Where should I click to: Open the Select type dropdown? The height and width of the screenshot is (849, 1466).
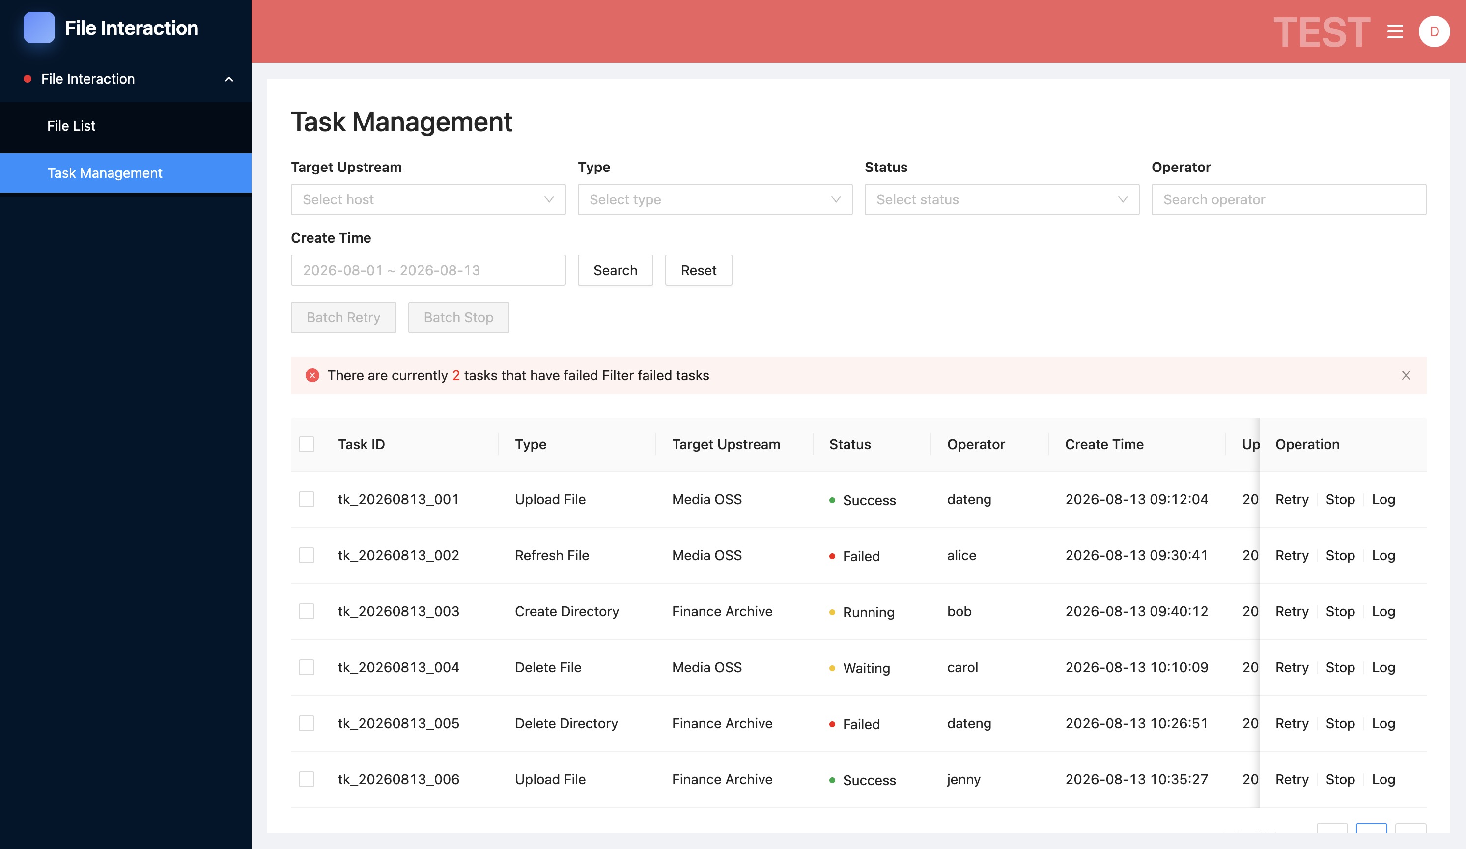point(715,199)
